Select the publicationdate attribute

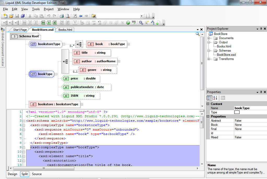(86, 87)
